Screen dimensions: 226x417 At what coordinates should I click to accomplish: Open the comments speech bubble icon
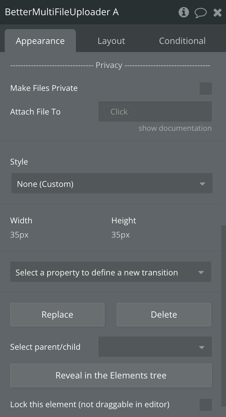coord(200,12)
